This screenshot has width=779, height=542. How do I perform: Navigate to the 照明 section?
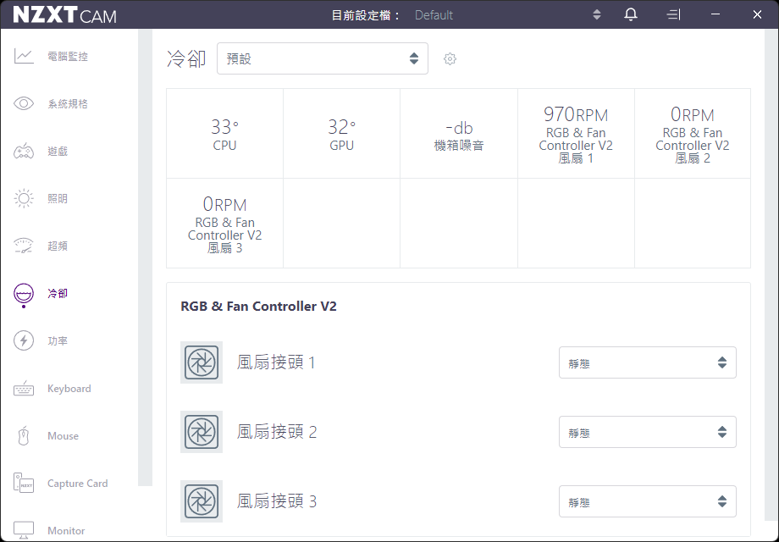(x=58, y=199)
